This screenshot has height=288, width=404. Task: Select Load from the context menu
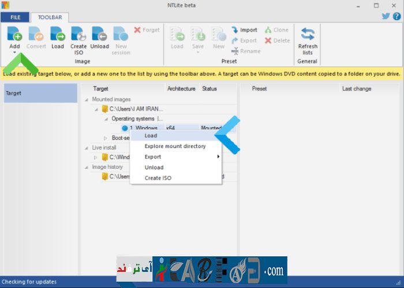click(x=151, y=136)
